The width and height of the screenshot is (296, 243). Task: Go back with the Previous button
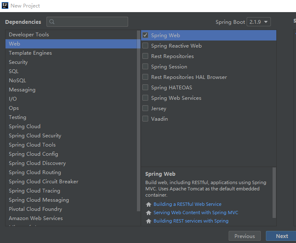point(245,236)
